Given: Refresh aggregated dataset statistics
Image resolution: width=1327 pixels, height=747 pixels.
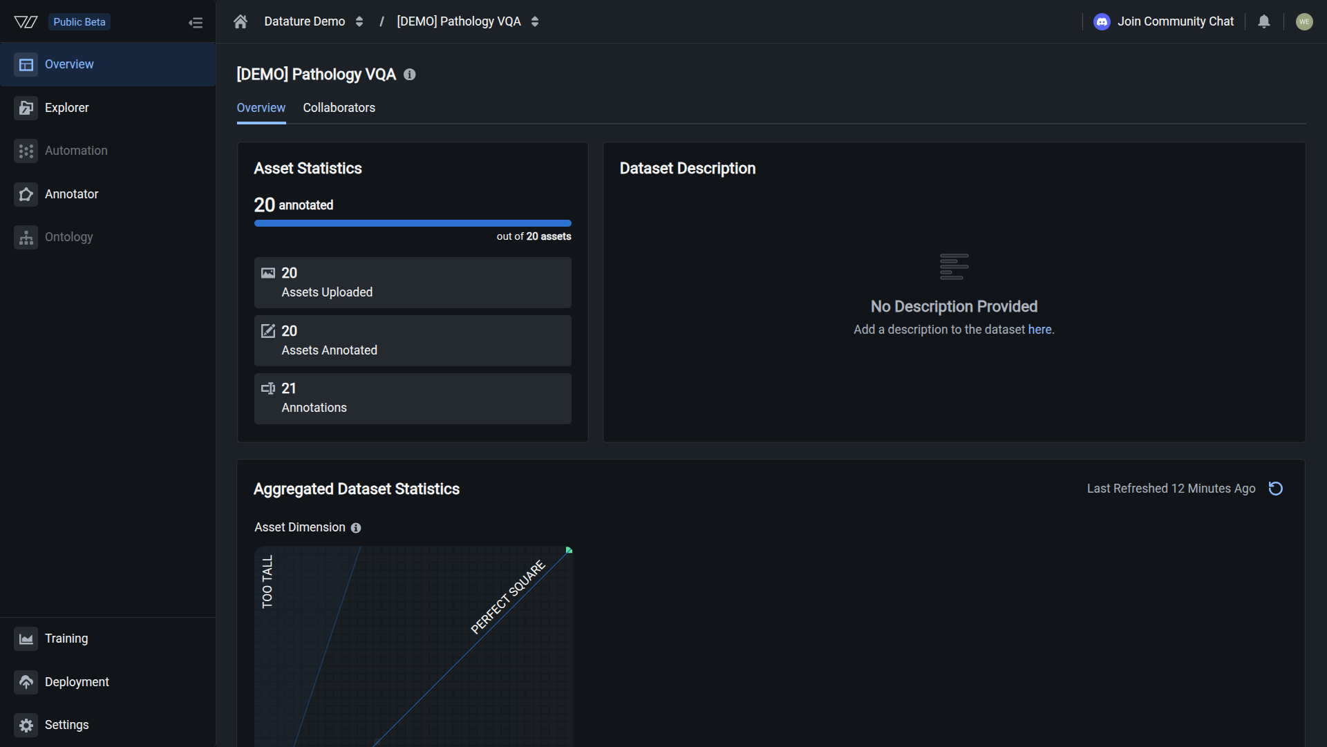Looking at the screenshot, I should tap(1276, 489).
